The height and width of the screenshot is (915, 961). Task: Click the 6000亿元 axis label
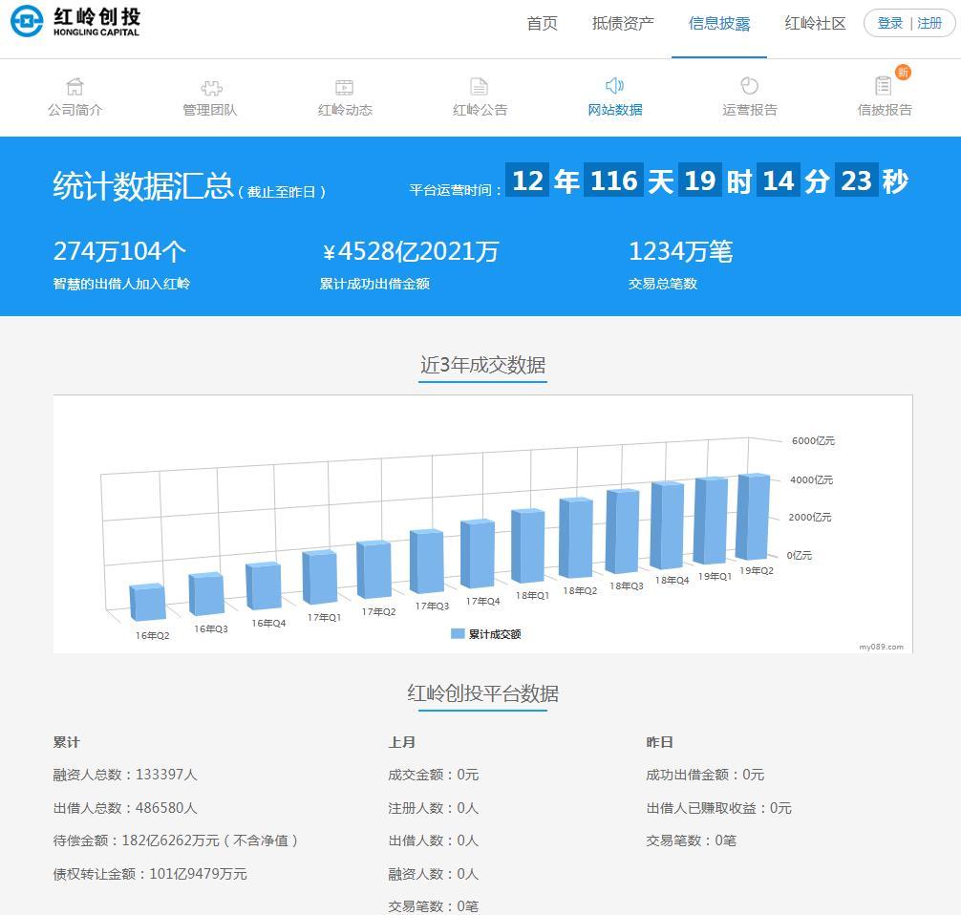[x=813, y=440]
